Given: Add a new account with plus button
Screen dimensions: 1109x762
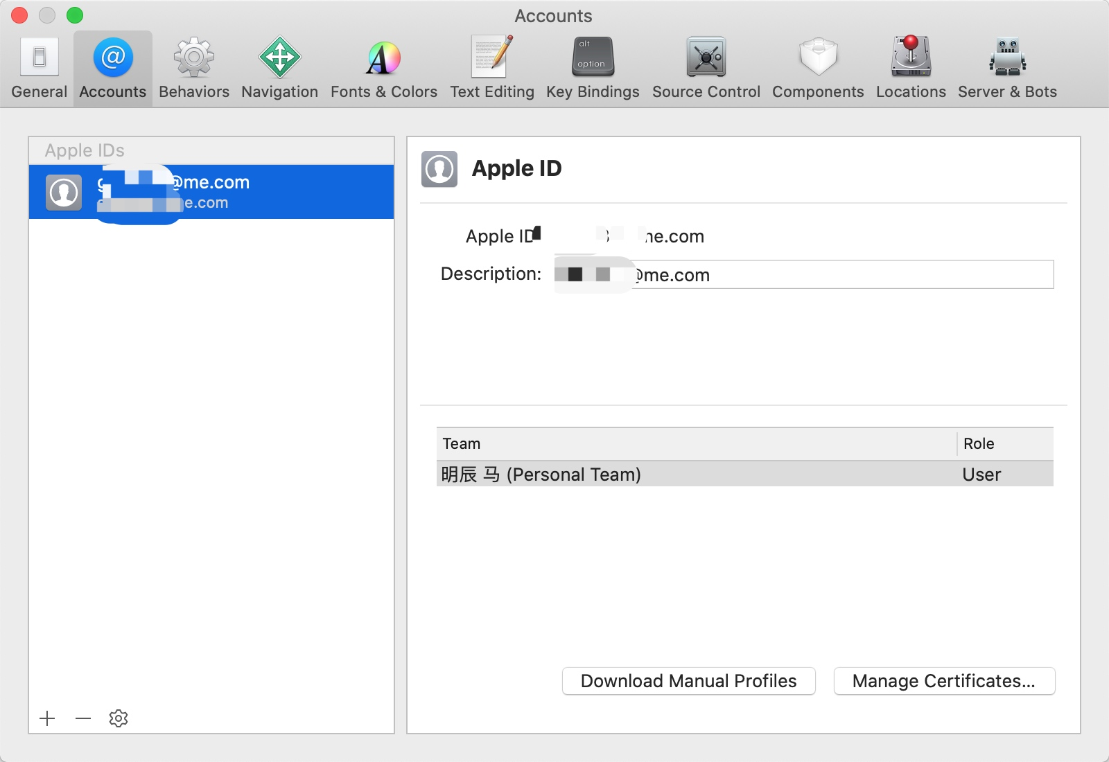Looking at the screenshot, I should 47,718.
